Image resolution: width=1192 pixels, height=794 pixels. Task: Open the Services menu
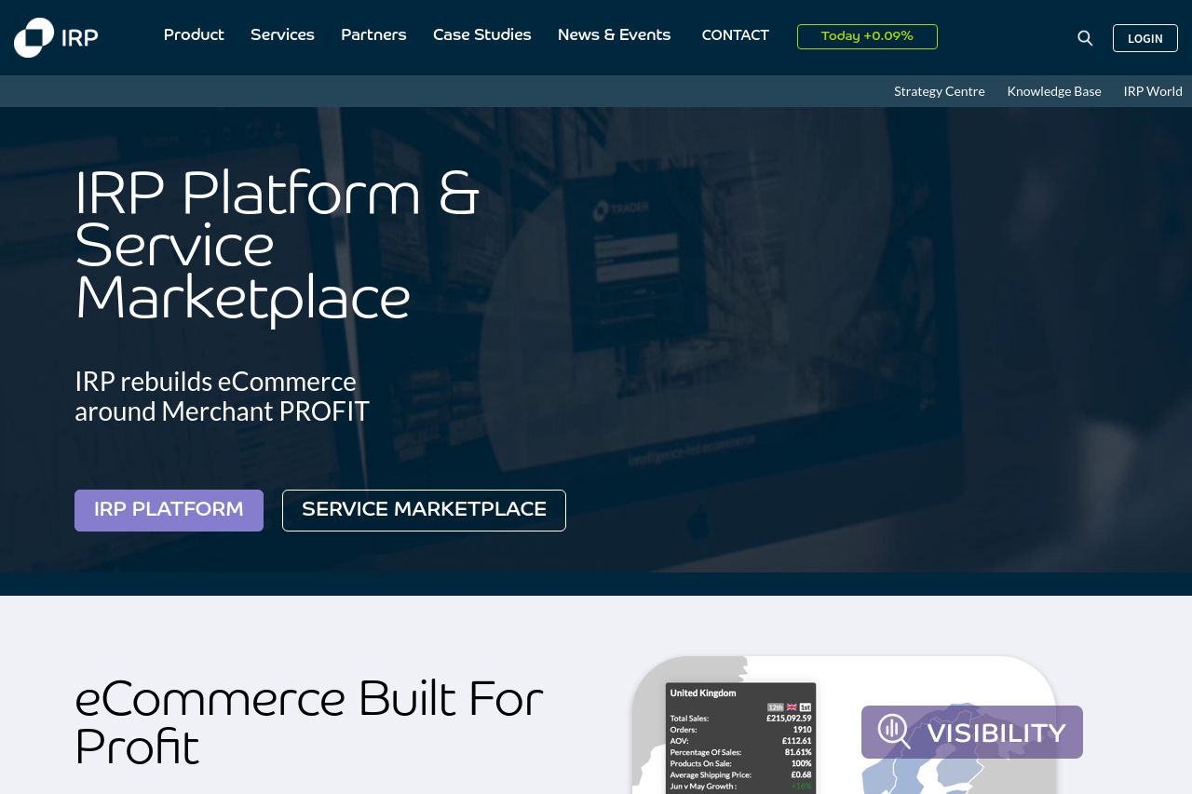tap(282, 35)
